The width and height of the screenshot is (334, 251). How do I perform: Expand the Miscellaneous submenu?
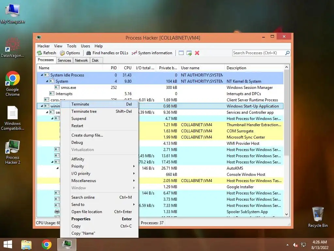(x=99, y=180)
